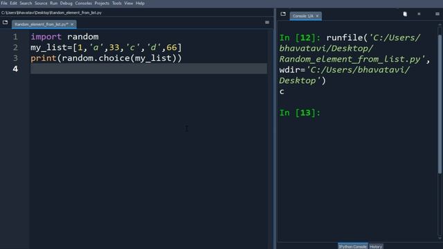Click 'random.choice' in line 3

pos(96,58)
